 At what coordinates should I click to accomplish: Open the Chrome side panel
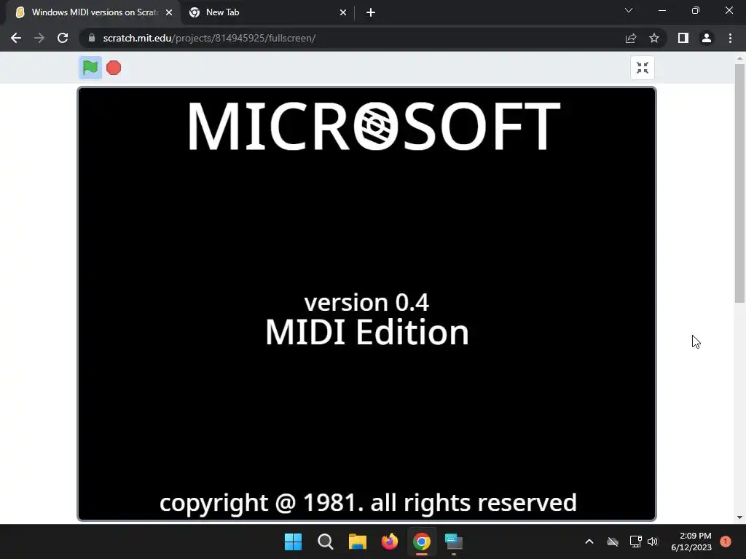click(683, 38)
